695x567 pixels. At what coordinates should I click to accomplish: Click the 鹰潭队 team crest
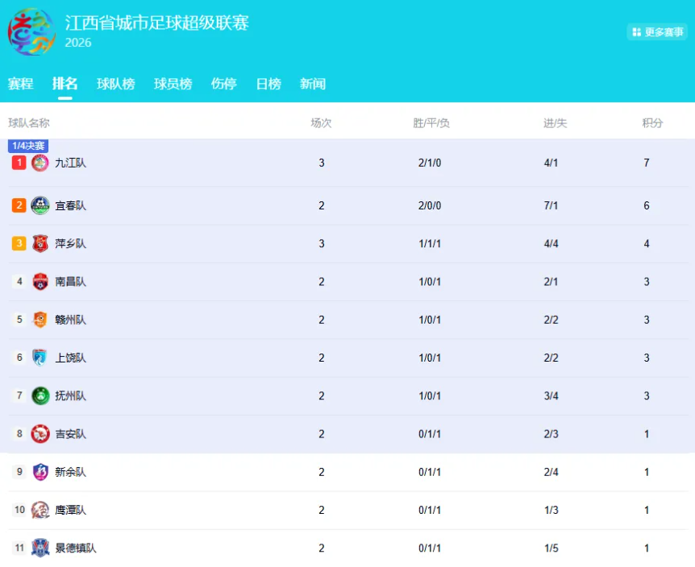40,510
